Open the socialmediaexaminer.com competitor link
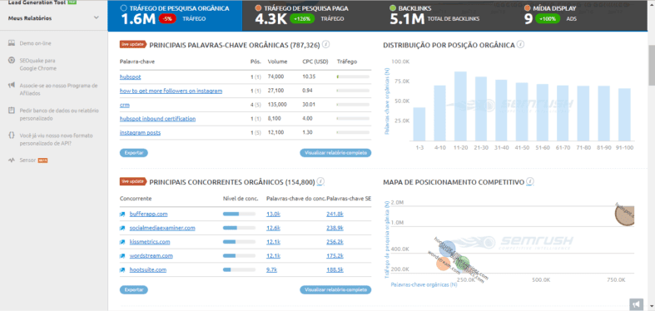 (x=162, y=228)
